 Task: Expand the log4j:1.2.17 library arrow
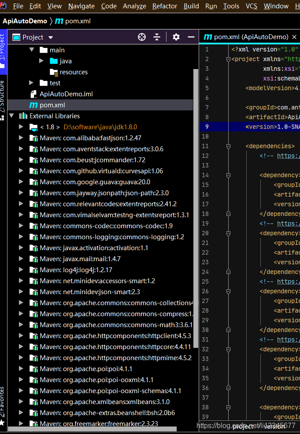[21, 270]
